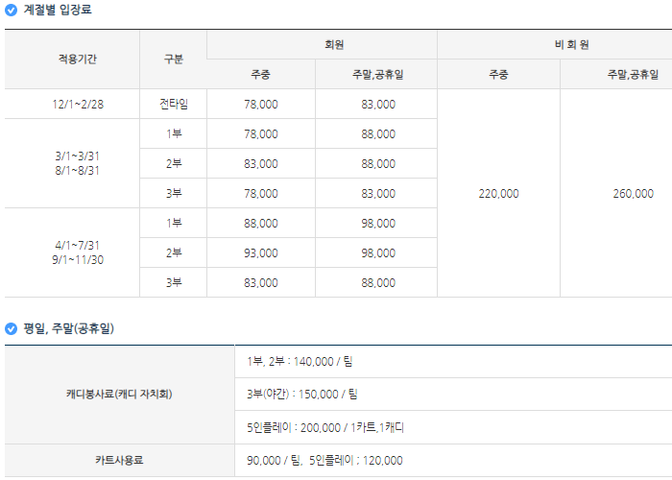Click the non-member weekday price 220,000
The height and width of the screenshot is (480, 672).
click(498, 193)
